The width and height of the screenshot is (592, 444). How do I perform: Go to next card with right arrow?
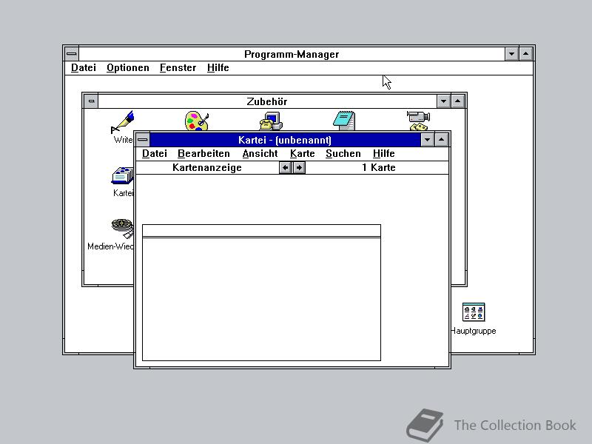coord(299,168)
